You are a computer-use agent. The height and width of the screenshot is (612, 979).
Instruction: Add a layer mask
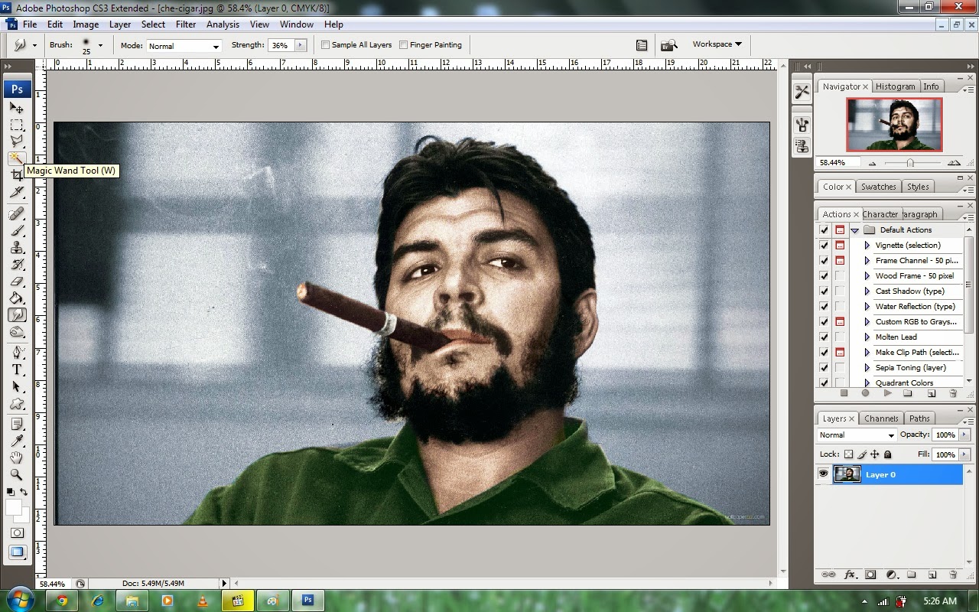point(870,575)
